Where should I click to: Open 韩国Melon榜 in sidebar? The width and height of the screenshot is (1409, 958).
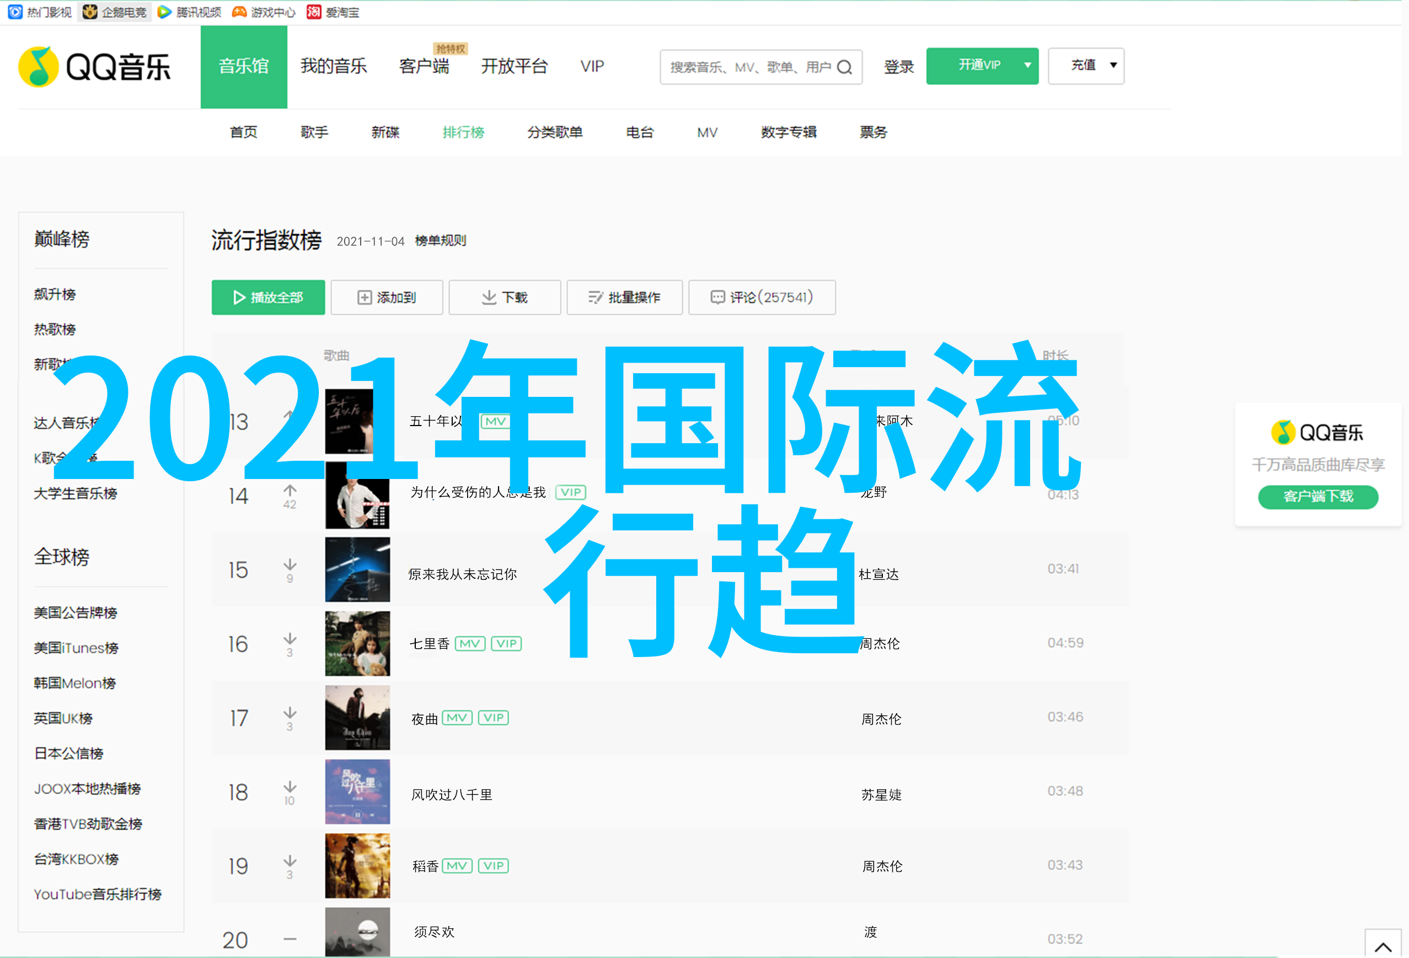point(75,683)
